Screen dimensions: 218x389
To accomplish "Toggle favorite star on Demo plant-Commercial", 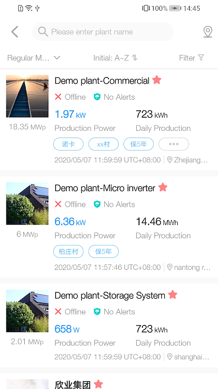I will pyautogui.click(x=156, y=80).
